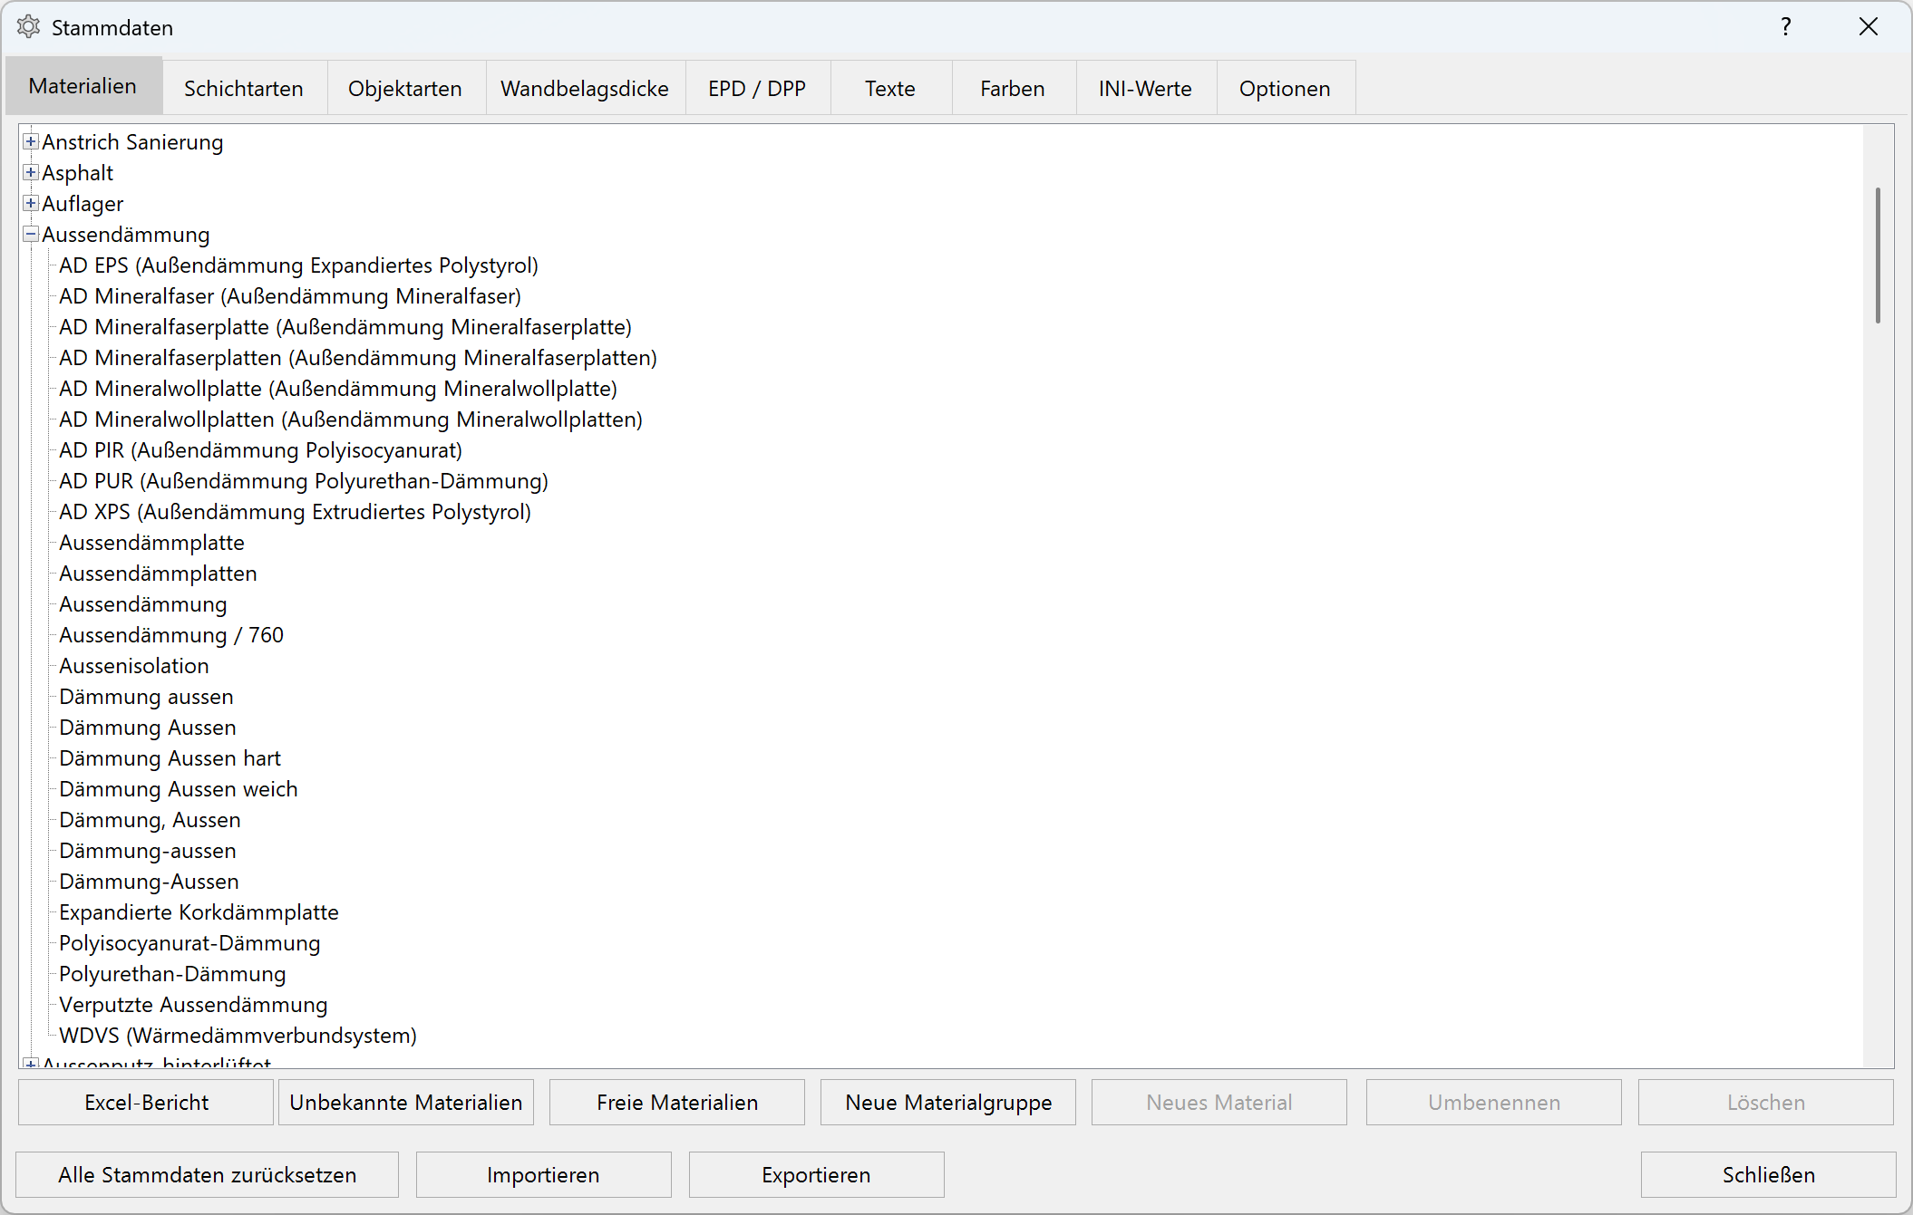The image size is (1913, 1215).
Task: Select the Aussendämmung child material entry
Action: pyautogui.click(x=143, y=604)
